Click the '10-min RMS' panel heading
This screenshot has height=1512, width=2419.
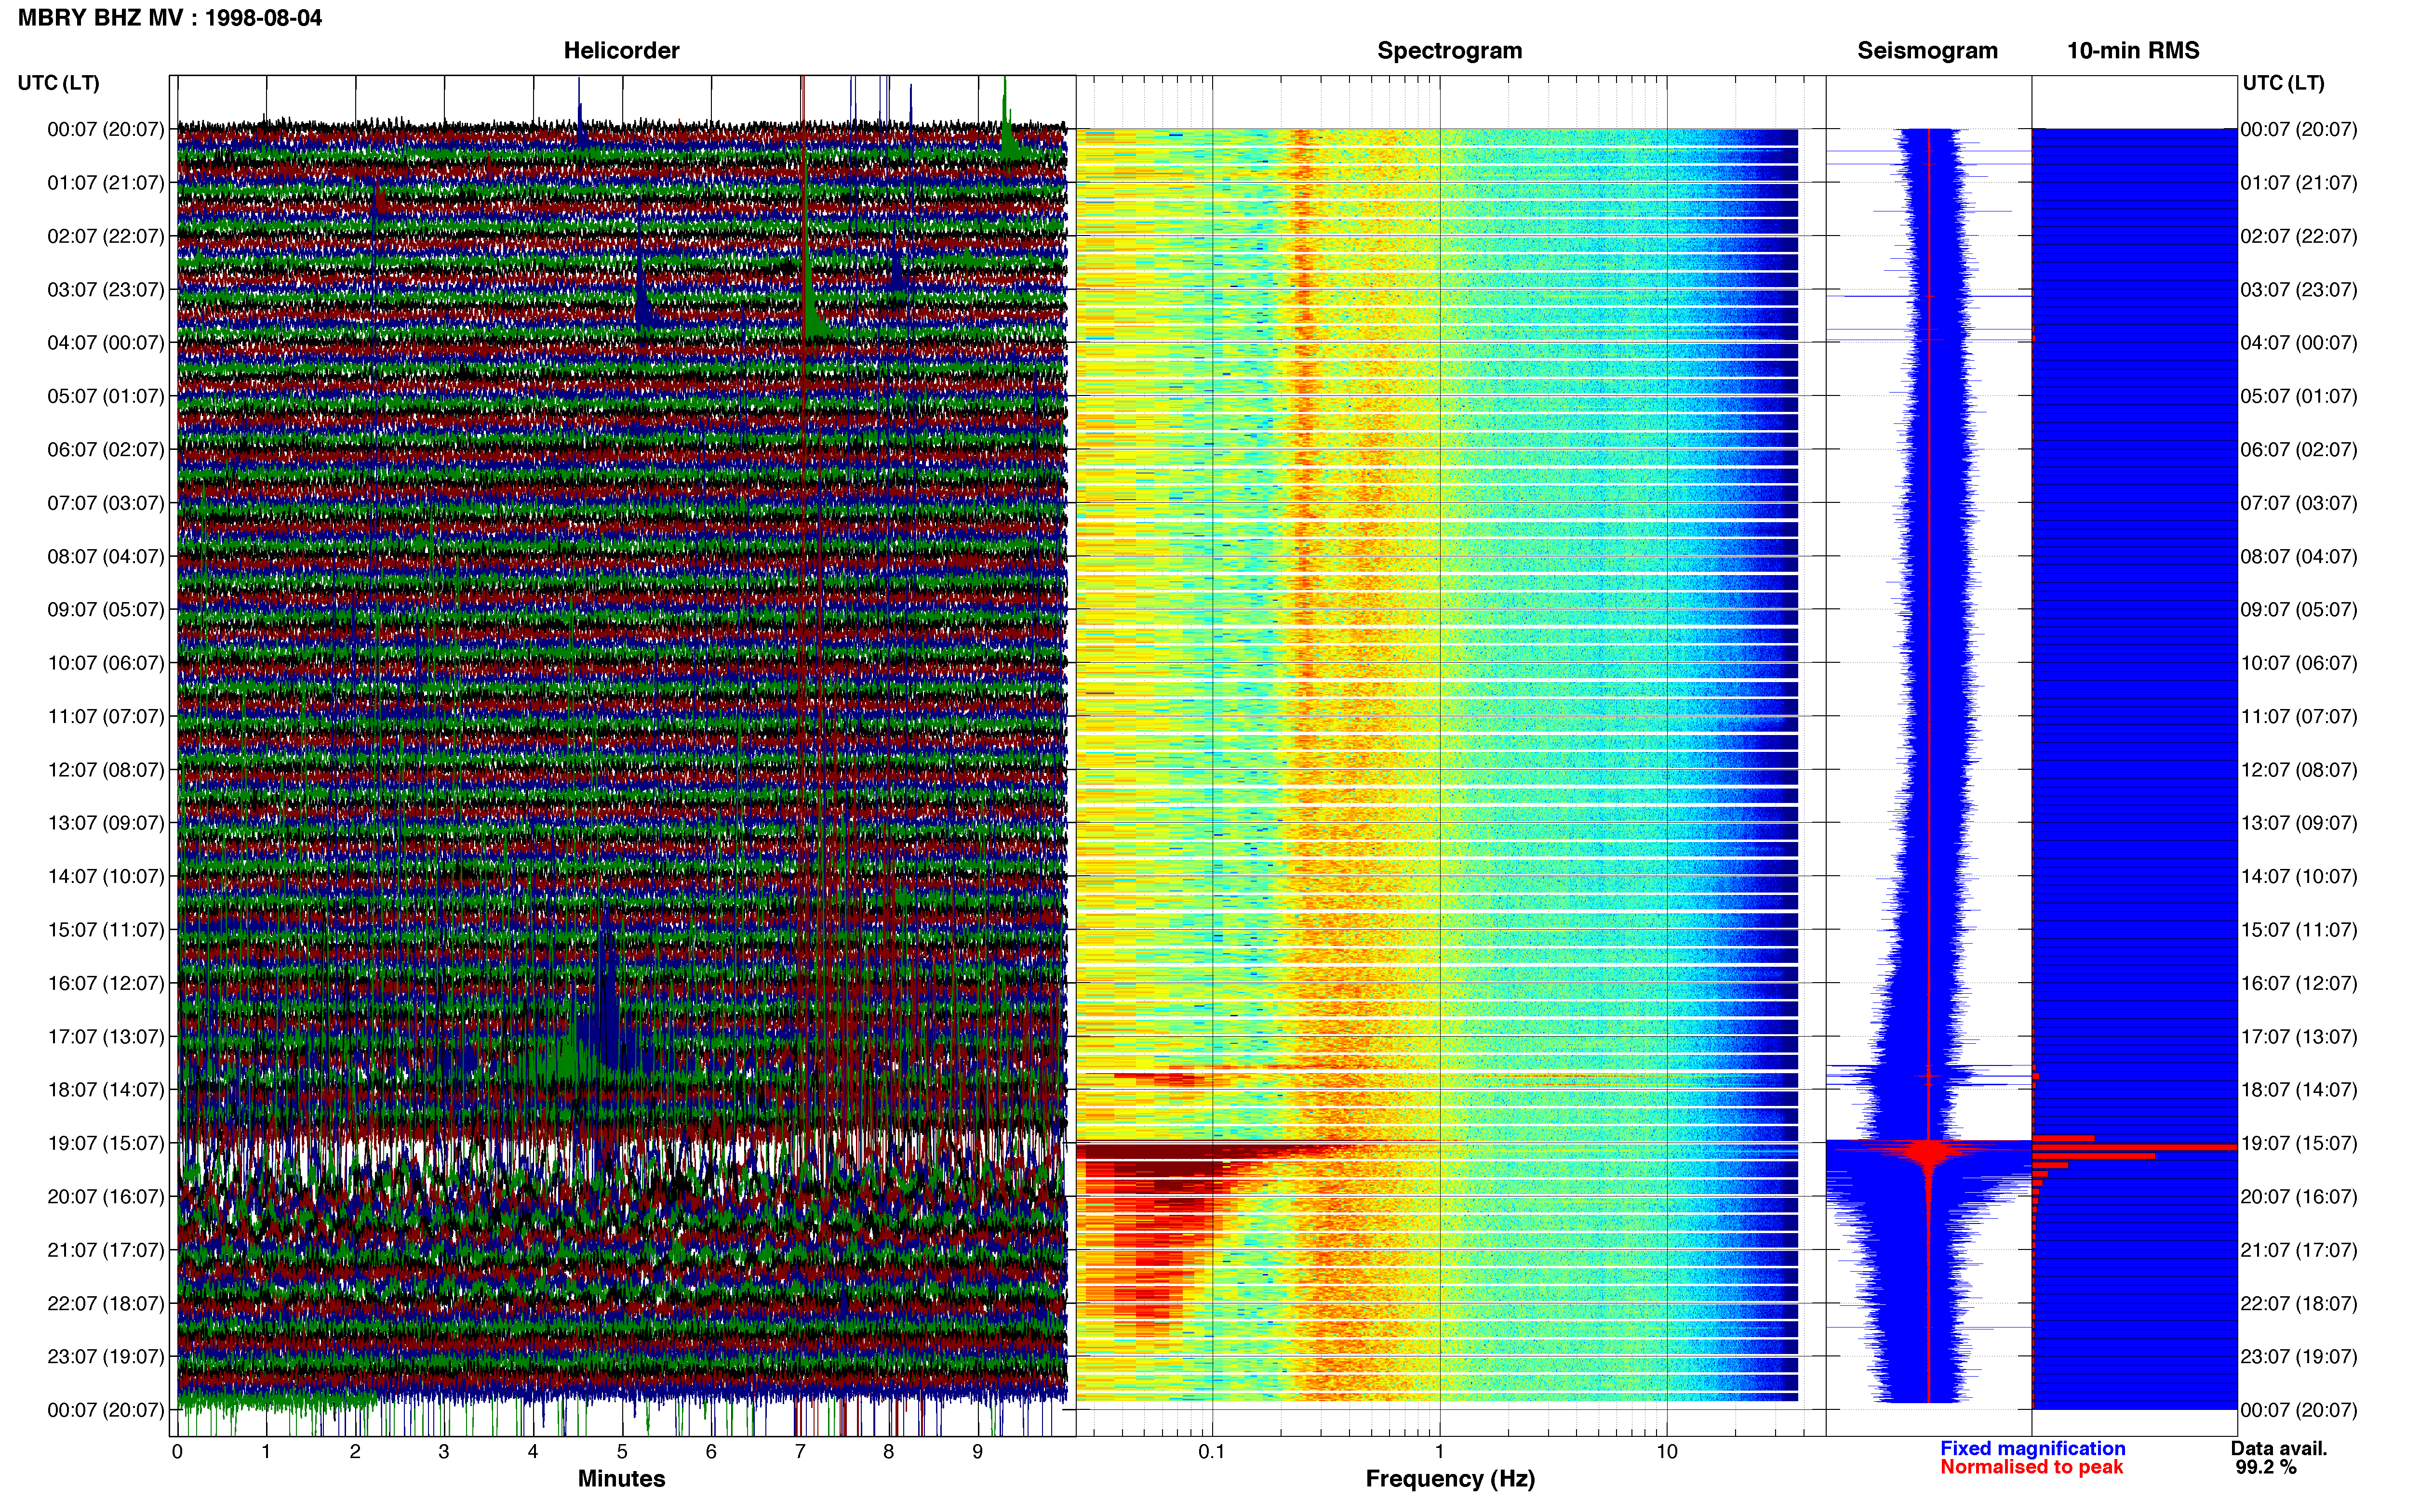2133,50
